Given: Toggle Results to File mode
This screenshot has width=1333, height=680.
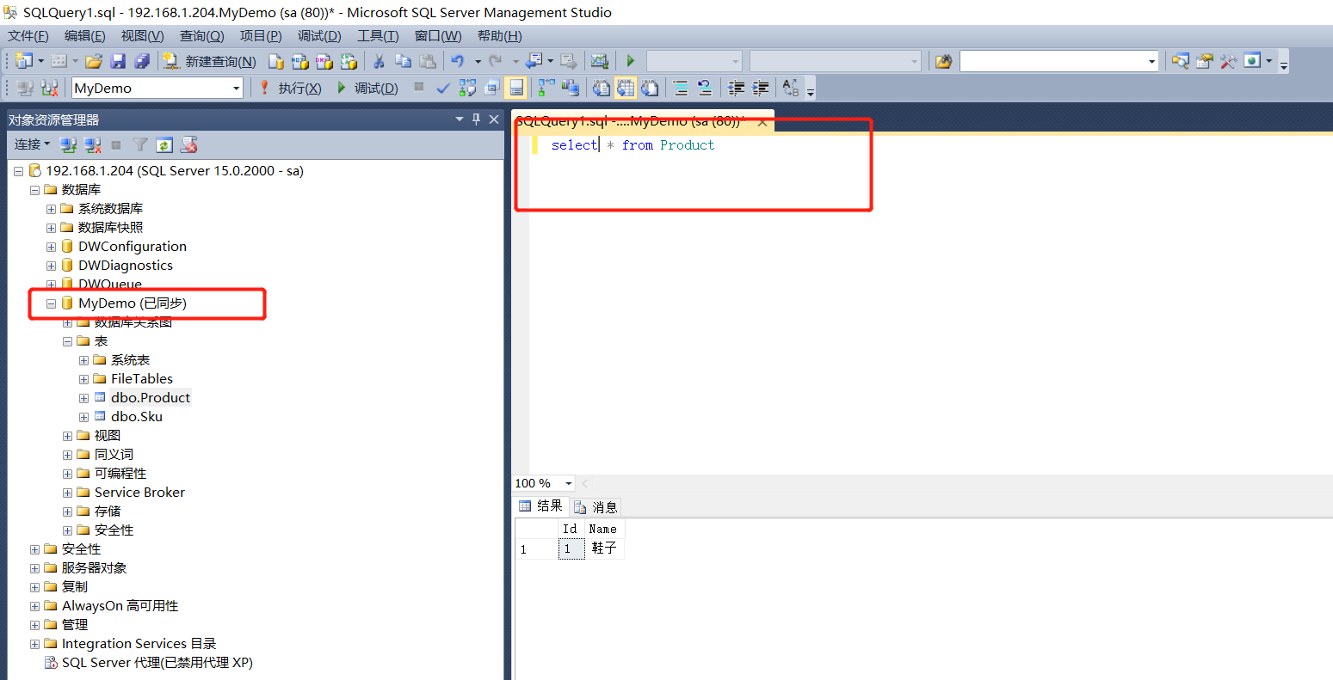Looking at the screenshot, I should (650, 88).
